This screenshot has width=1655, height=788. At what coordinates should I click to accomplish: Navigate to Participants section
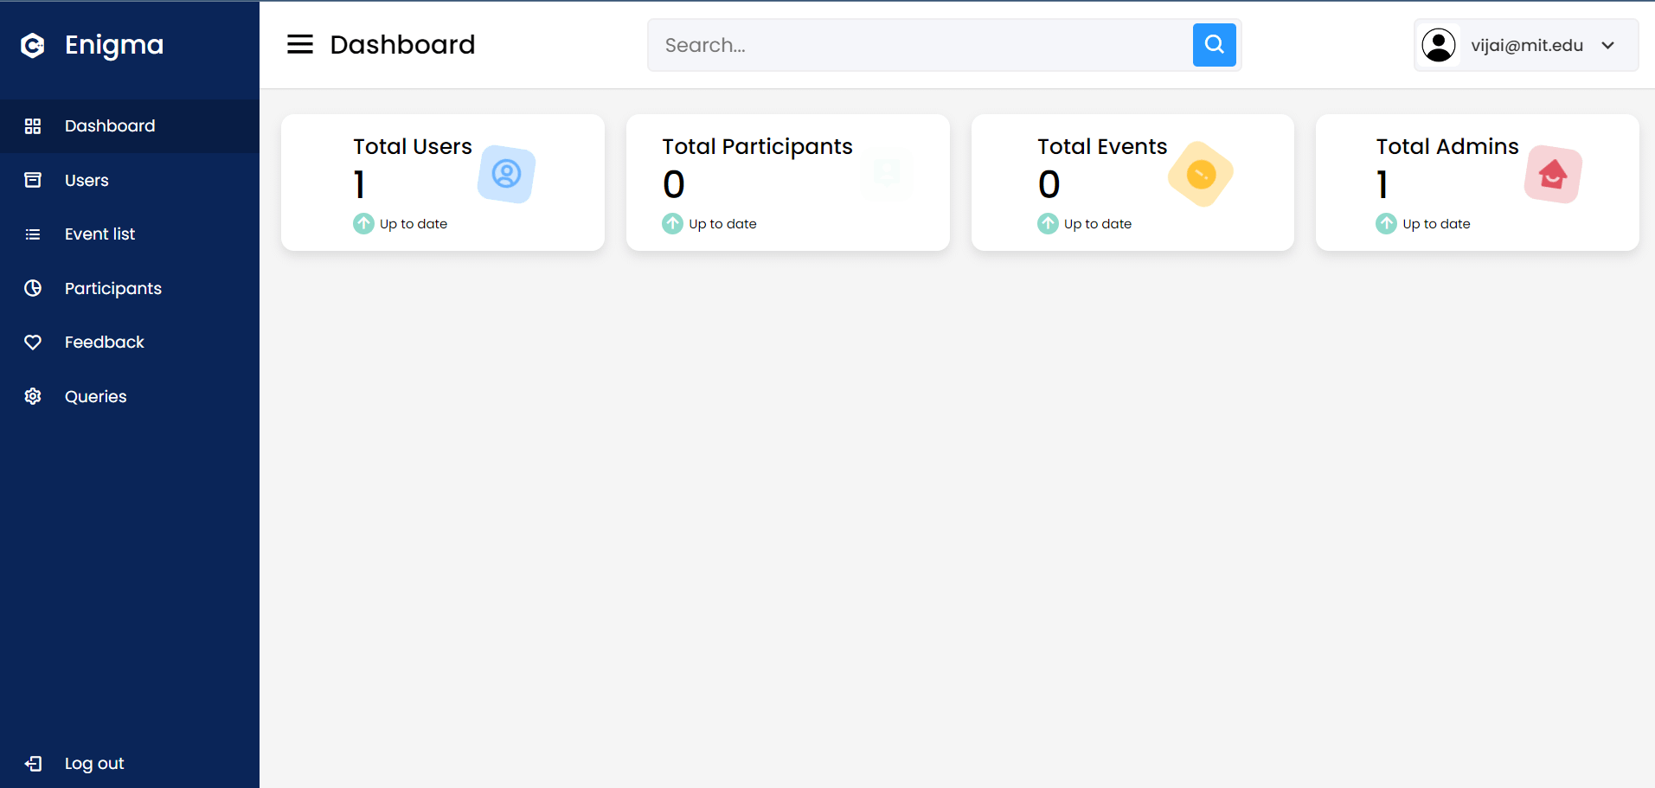coord(112,289)
